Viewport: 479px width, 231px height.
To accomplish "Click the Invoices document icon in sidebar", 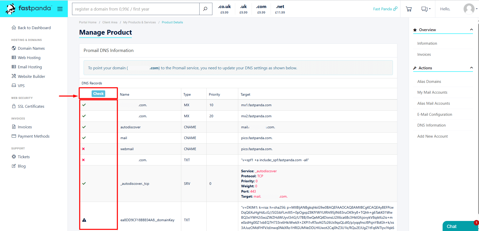I will pyautogui.click(x=14, y=127).
